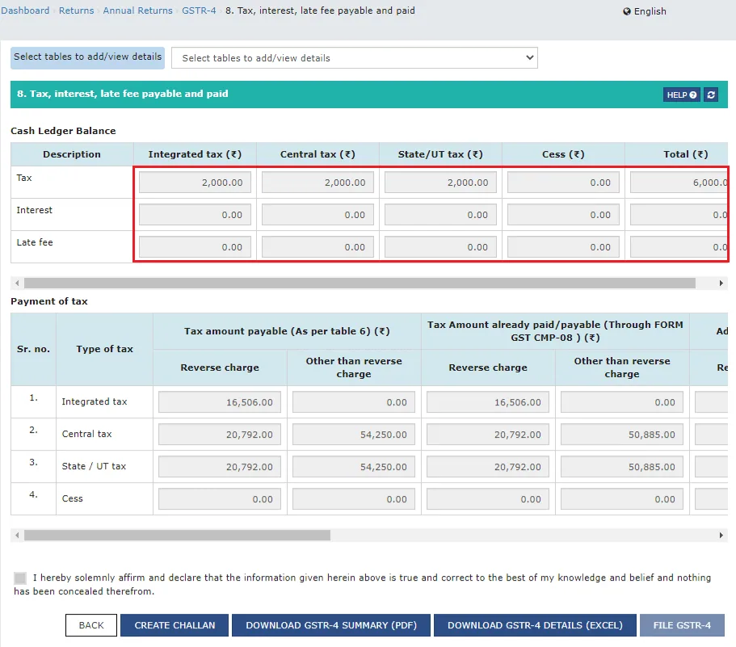736x647 pixels.
Task: Click Tax amount payable (As per table 6) header
Action: 287,331
